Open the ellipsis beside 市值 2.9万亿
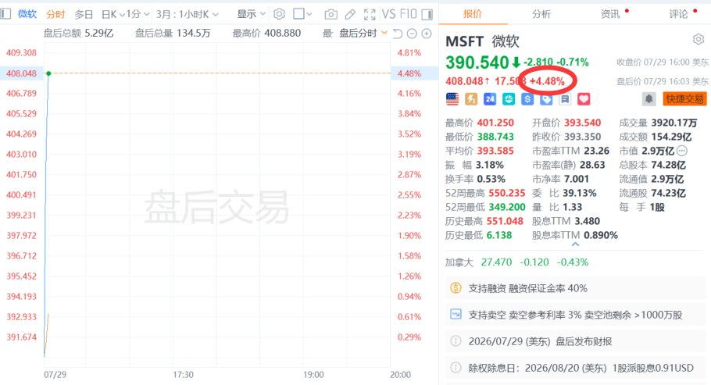The height and width of the screenshot is (385, 711). (x=681, y=151)
